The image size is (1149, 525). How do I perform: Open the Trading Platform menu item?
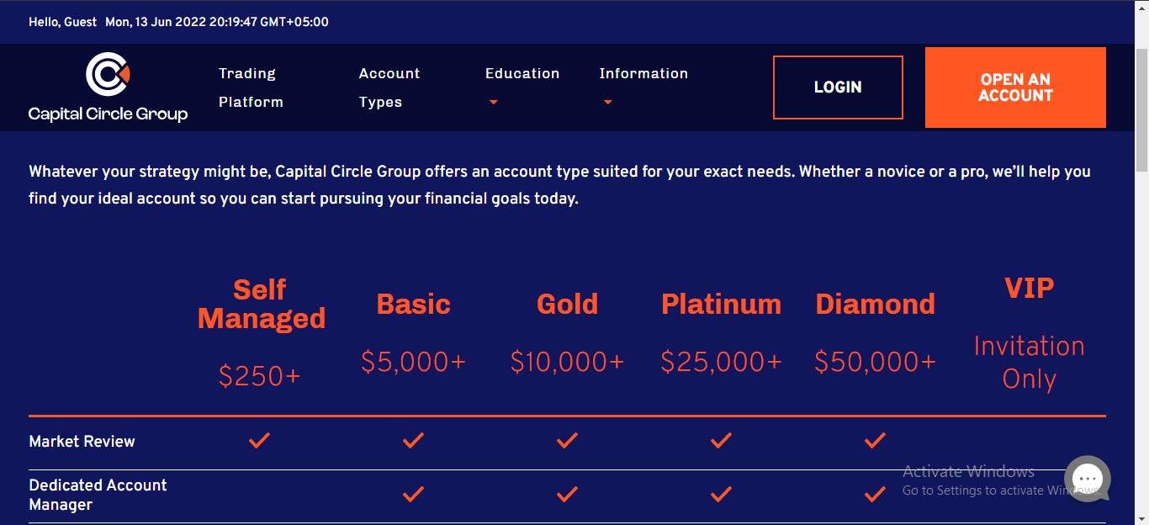(x=251, y=87)
